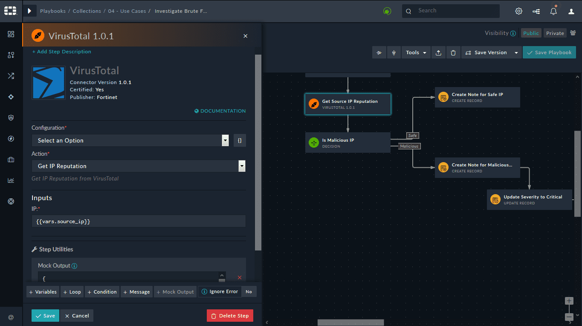Click the up-down arrows icon in the left sidebar
Screen dimensions: 582x326
[11, 55]
